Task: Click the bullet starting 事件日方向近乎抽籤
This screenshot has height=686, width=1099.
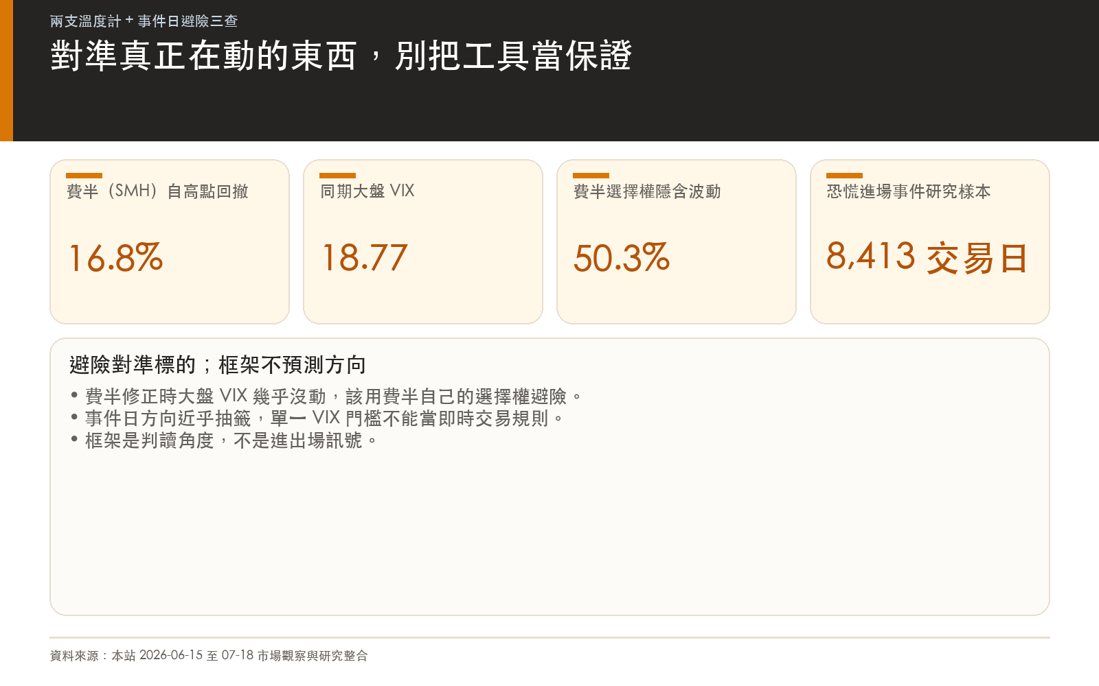Action: coord(317,418)
